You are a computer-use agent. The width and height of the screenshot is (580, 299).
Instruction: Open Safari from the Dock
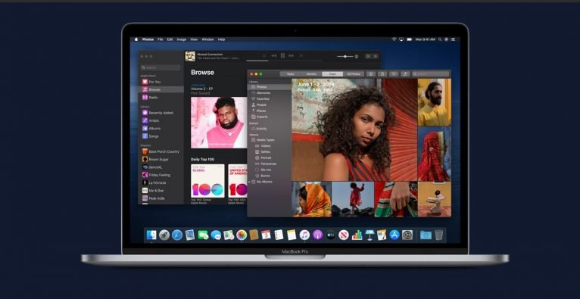177,235
